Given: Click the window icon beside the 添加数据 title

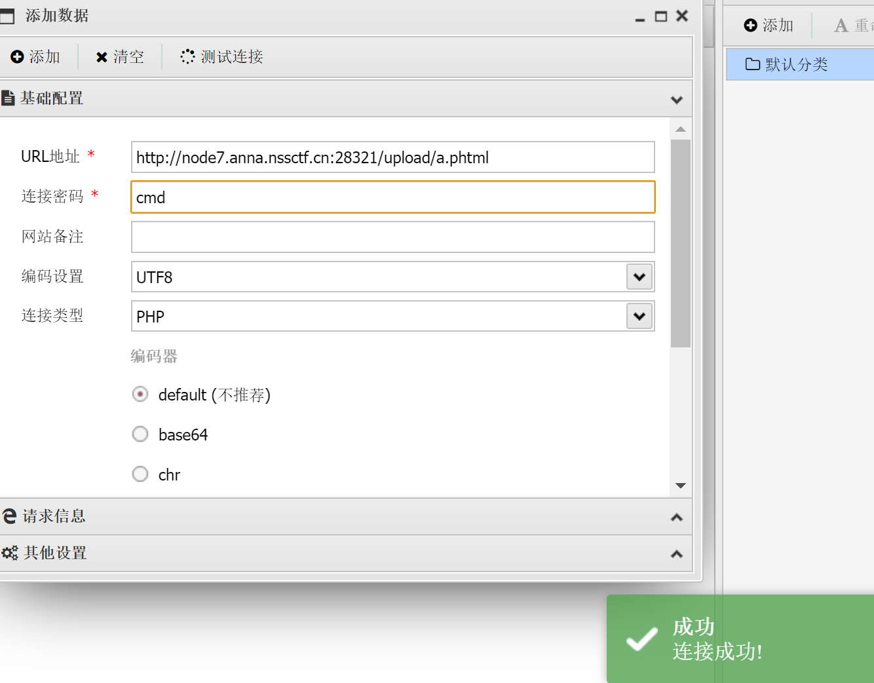Looking at the screenshot, I should pos(7,16).
